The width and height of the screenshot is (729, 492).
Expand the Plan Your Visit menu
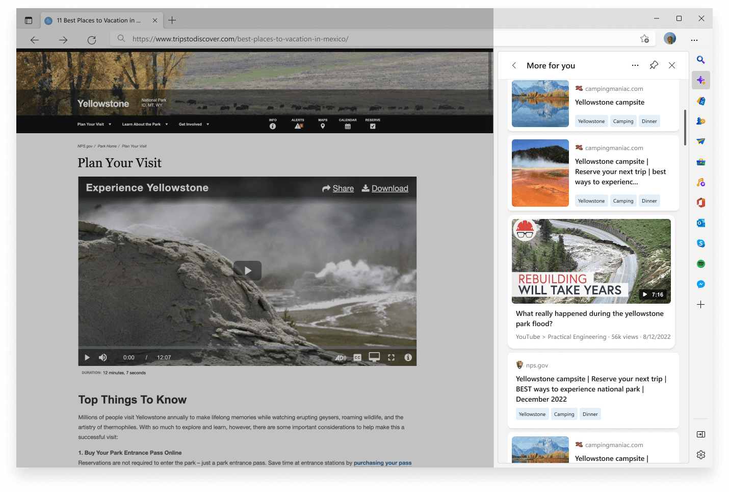coord(94,124)
